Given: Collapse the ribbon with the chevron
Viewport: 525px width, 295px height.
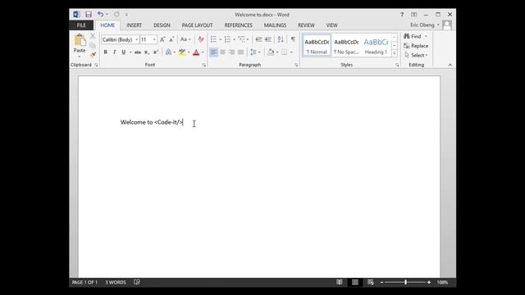Looking at the screenshot, I should (450, 65).
